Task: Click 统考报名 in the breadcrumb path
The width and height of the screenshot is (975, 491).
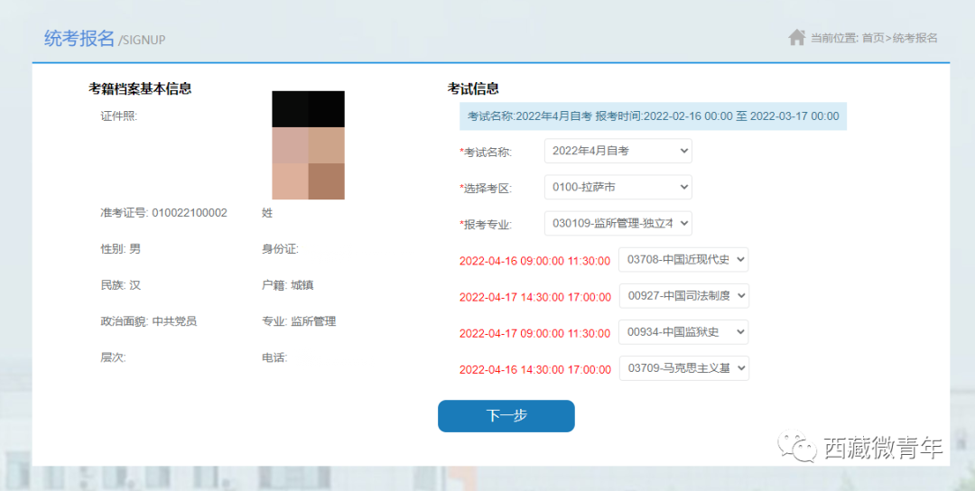Action: [915, 38]
